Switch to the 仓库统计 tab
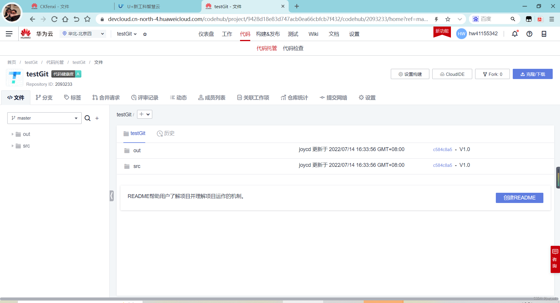The height and width of the screenshot is (303, 560). (x=294, y=98)
